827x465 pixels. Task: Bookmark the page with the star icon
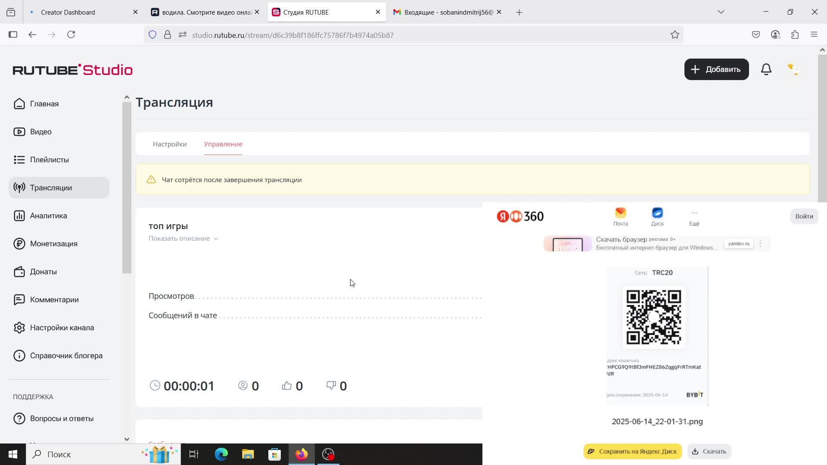point(675,34)
